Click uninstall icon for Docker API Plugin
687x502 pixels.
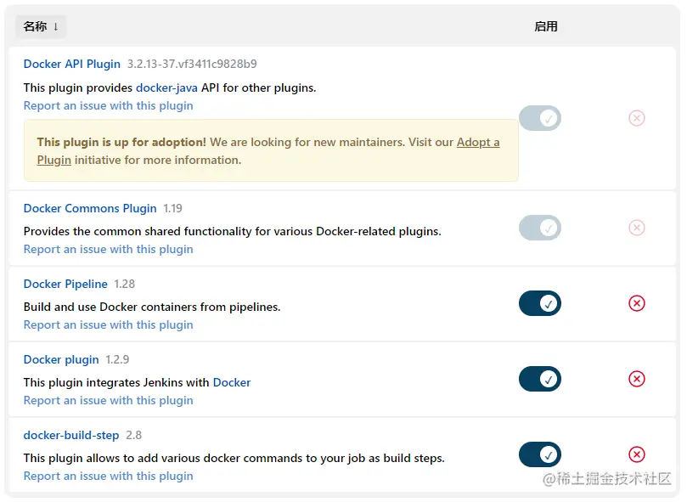tap(636, 118)
